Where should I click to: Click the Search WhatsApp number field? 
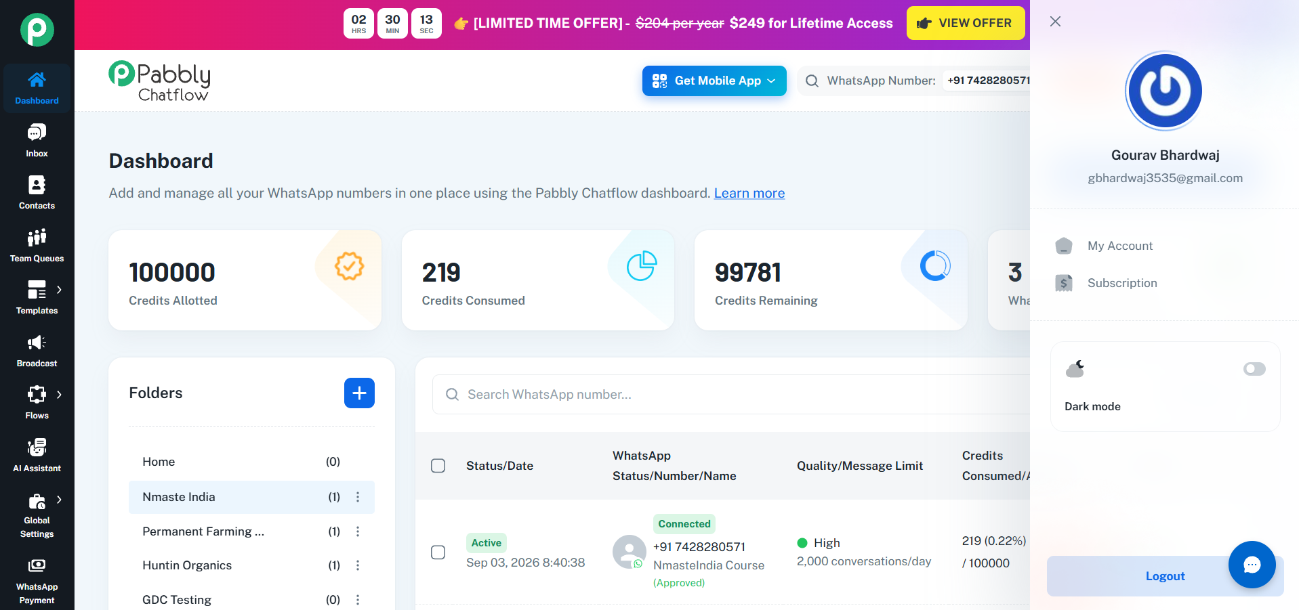coord(731,395)
